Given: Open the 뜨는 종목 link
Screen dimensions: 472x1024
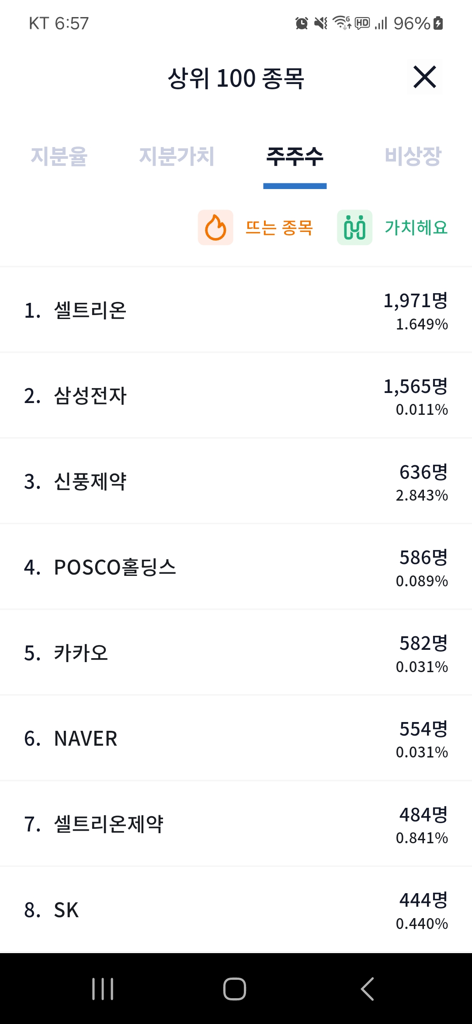Looking at the screenshot, I should [x=279, y=228].
